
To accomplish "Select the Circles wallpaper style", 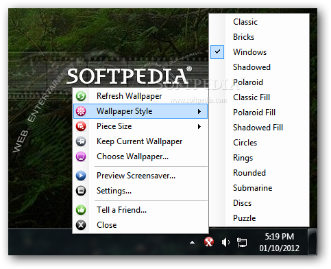I will point(259,143).
